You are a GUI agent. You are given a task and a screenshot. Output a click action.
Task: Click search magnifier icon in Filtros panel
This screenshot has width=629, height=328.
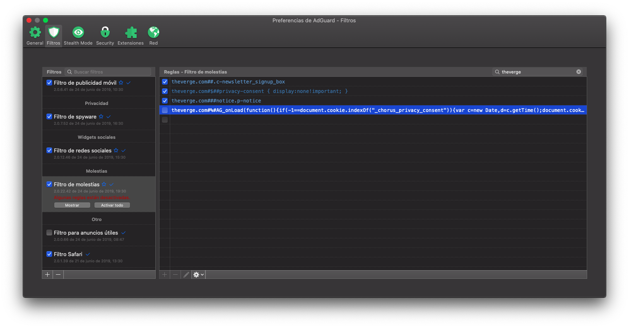(x=70, y=72)
